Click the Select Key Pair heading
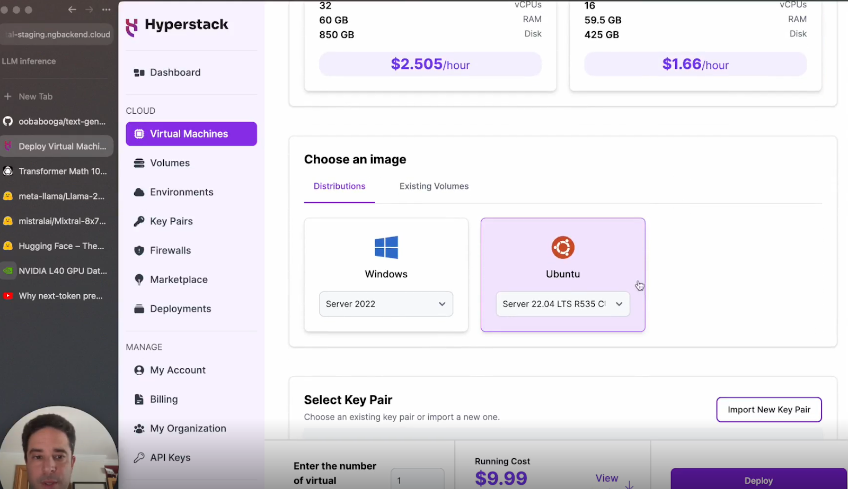The width and height of the screenshot is (848, 489). coord(348,400)
